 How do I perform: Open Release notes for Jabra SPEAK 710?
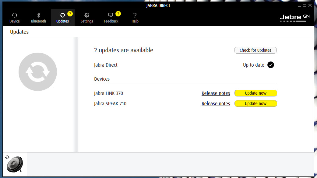coord(216,103)
